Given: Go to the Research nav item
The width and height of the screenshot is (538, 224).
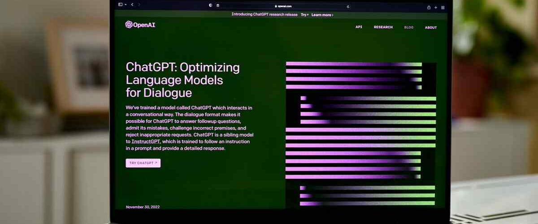Looking at the screenshot, I should [383, 27].
